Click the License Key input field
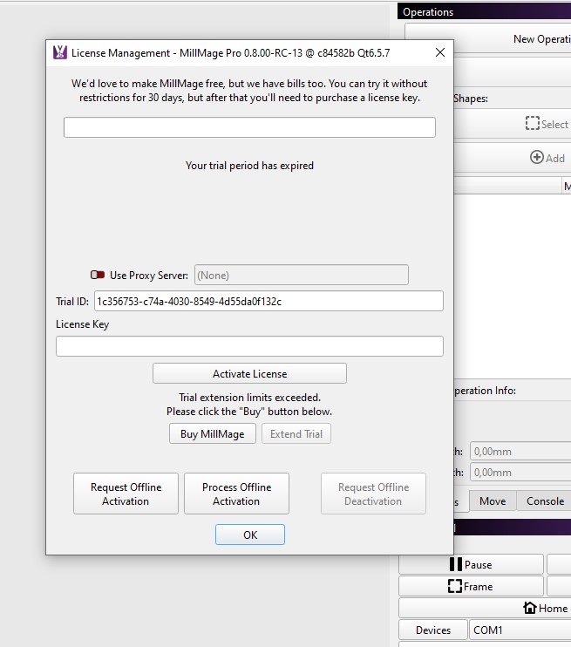 pos(249,346)
